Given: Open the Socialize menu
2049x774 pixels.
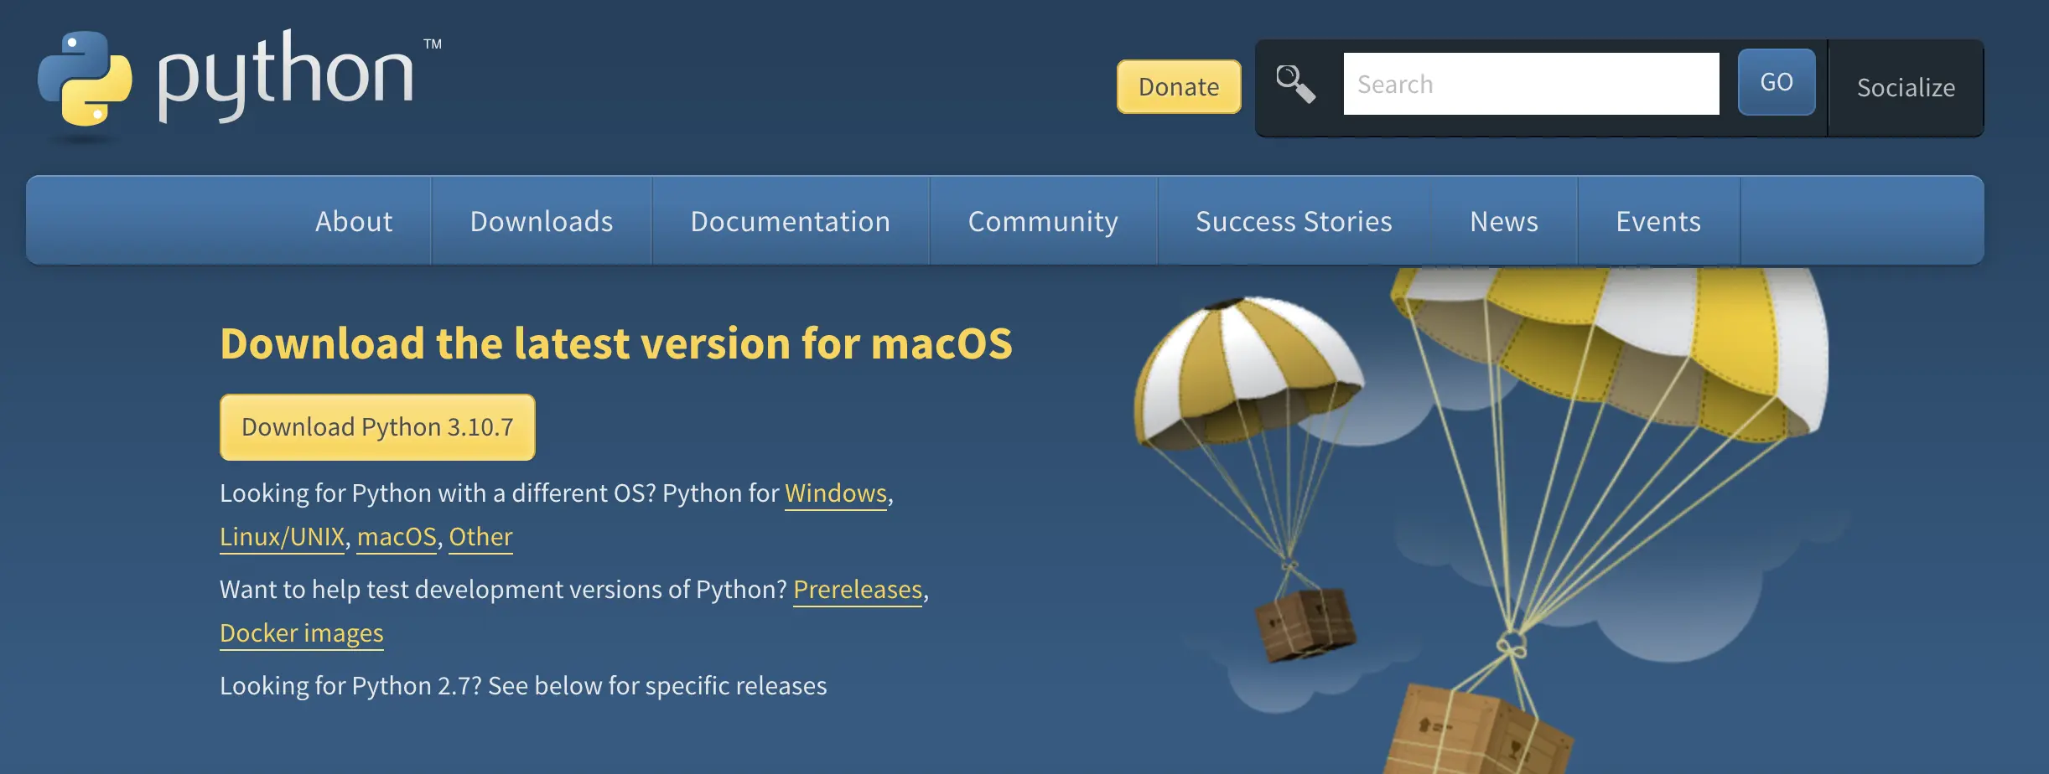Looking at the screenshot, I should (1906, 87).
